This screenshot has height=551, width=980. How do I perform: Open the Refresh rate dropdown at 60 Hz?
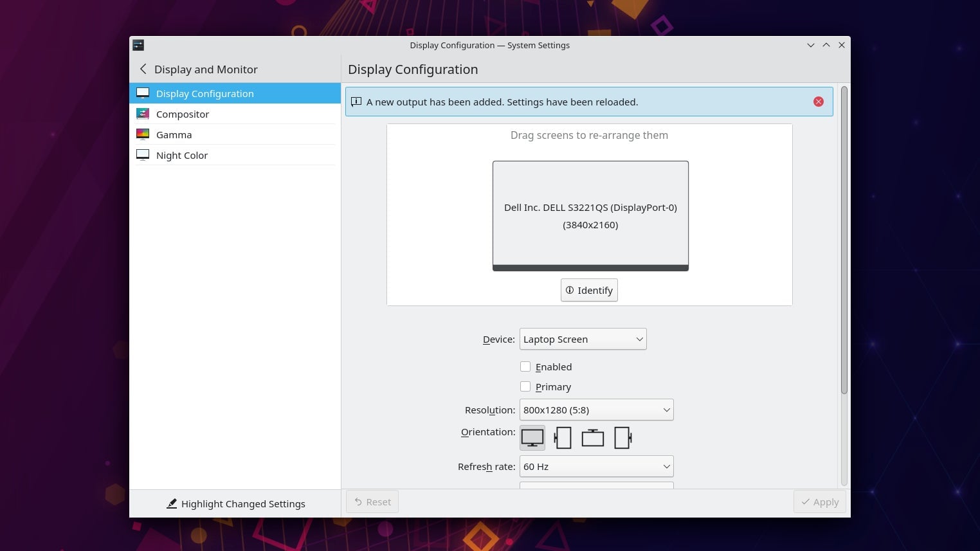click(596, 466)
